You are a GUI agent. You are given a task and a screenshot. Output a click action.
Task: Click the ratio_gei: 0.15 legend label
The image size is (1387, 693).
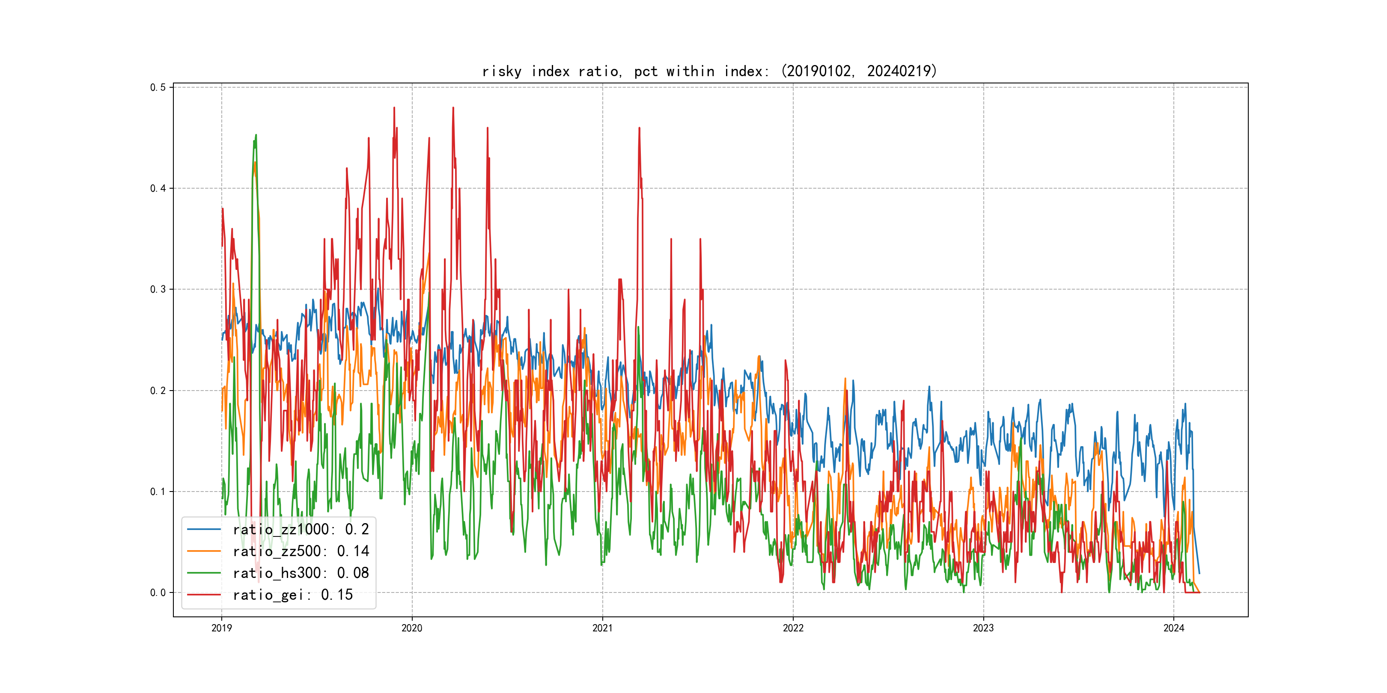[x=292, y=595]
